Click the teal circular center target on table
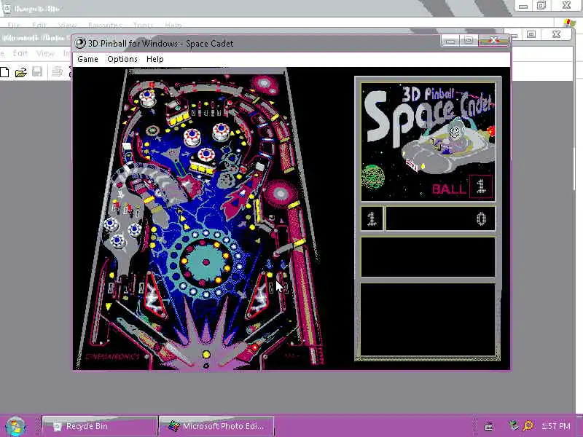This screenshot has height=437, width=583. tap(206, 263)
